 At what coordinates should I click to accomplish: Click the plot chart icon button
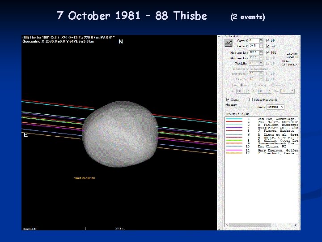229,43
